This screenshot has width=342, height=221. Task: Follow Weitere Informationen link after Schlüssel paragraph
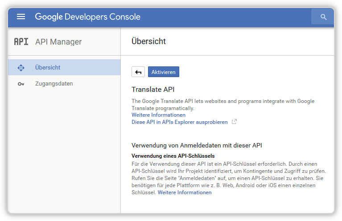pyautogui.click(x=185, y=192)
